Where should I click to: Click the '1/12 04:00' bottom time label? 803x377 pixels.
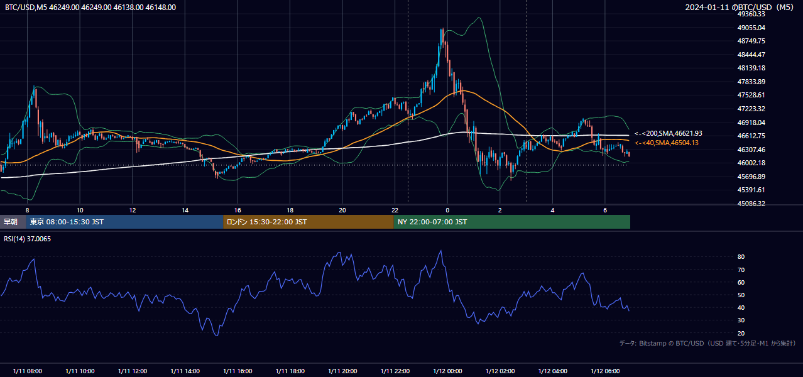552,371
